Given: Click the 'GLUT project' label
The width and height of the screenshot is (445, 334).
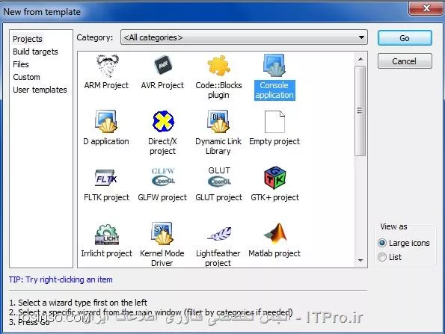Looking at the screenshot, I should tap(219, 197).
